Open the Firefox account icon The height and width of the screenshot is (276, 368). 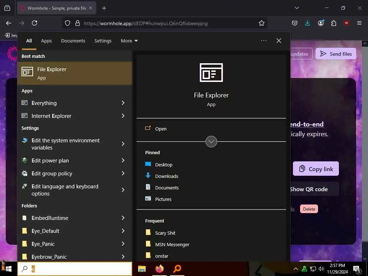321,23
